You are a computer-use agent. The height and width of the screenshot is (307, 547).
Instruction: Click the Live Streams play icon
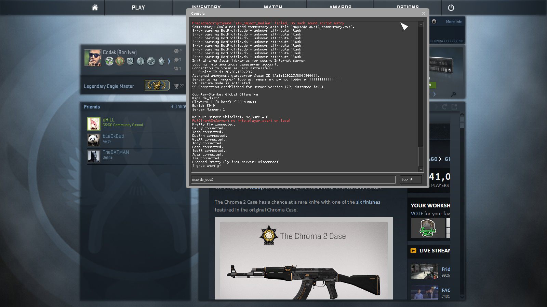(x=413, y=250)
